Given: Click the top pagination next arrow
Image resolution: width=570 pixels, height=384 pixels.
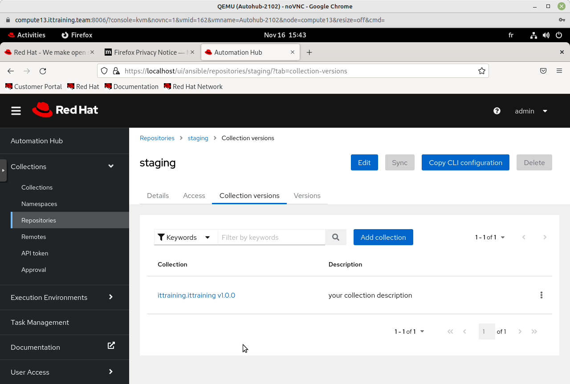Looking at the screenshot, I should click(545, 237).
